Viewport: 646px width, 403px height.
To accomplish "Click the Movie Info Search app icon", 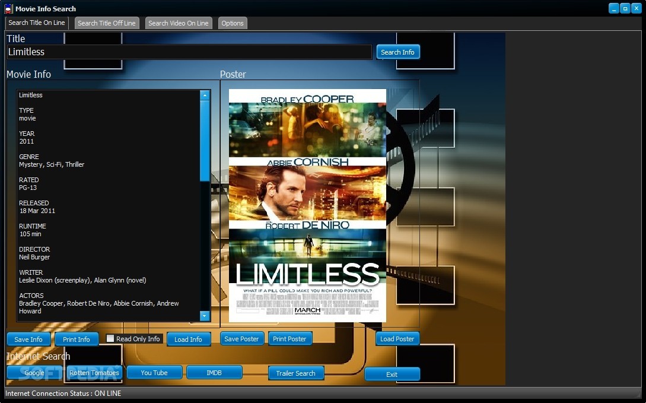I will 8,9.
